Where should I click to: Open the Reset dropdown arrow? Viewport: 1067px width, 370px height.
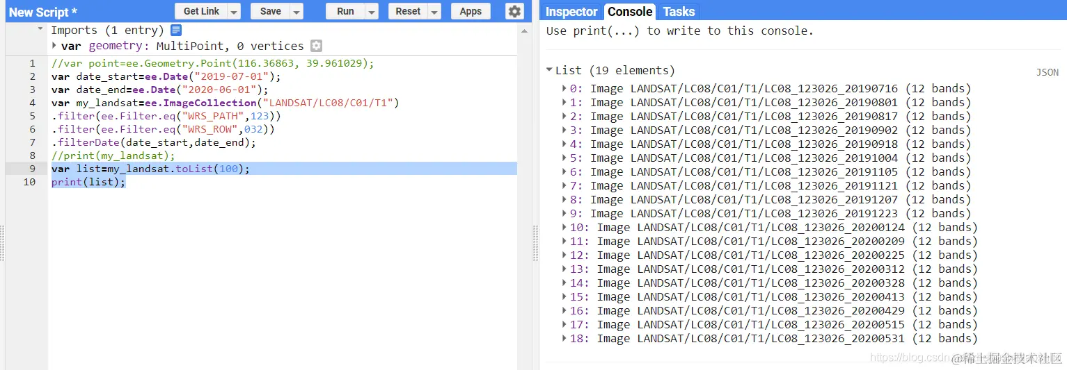434,11
